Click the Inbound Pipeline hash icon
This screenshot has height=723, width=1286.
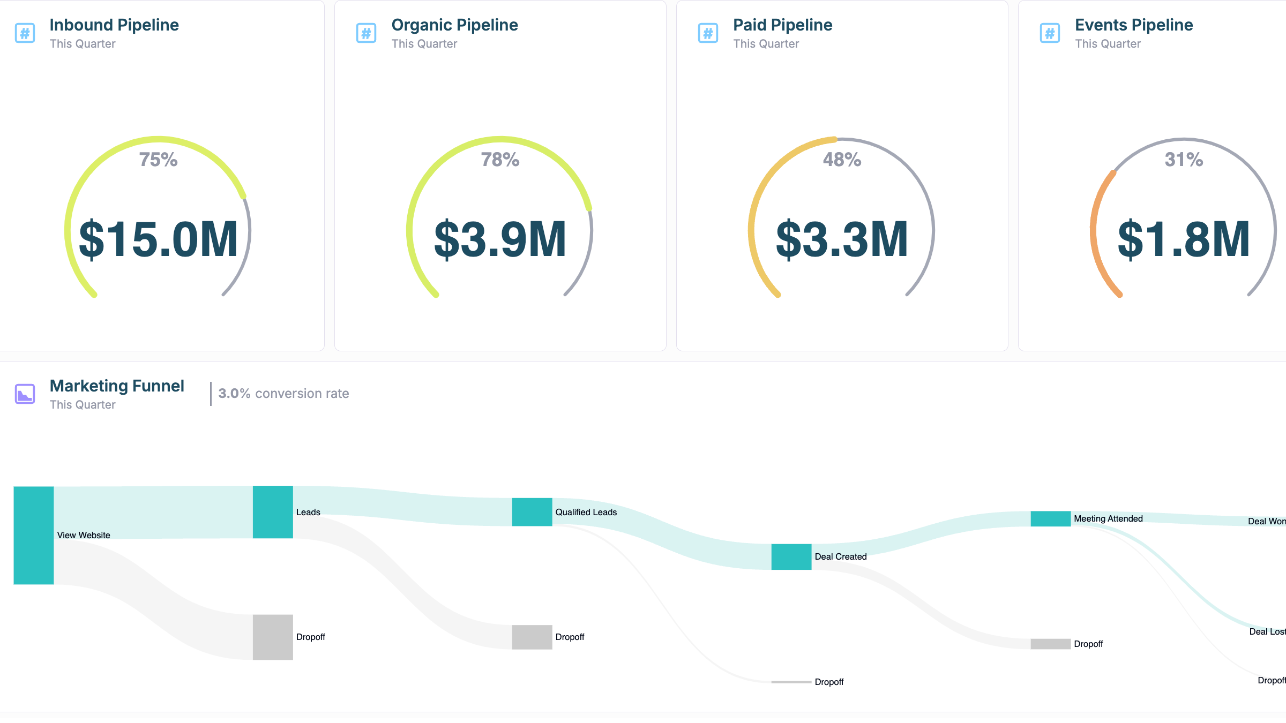click(x=25, y=33)
